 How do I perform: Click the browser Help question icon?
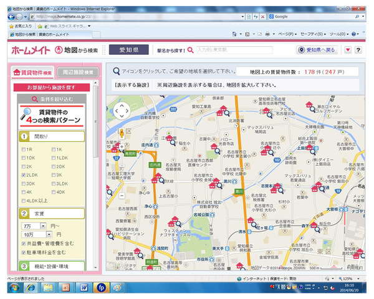click(353, 34)
